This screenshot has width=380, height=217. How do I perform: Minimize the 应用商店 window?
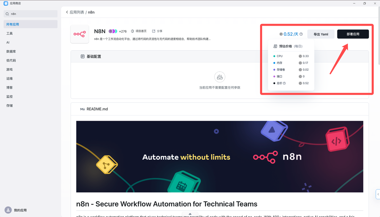(354, 3)
